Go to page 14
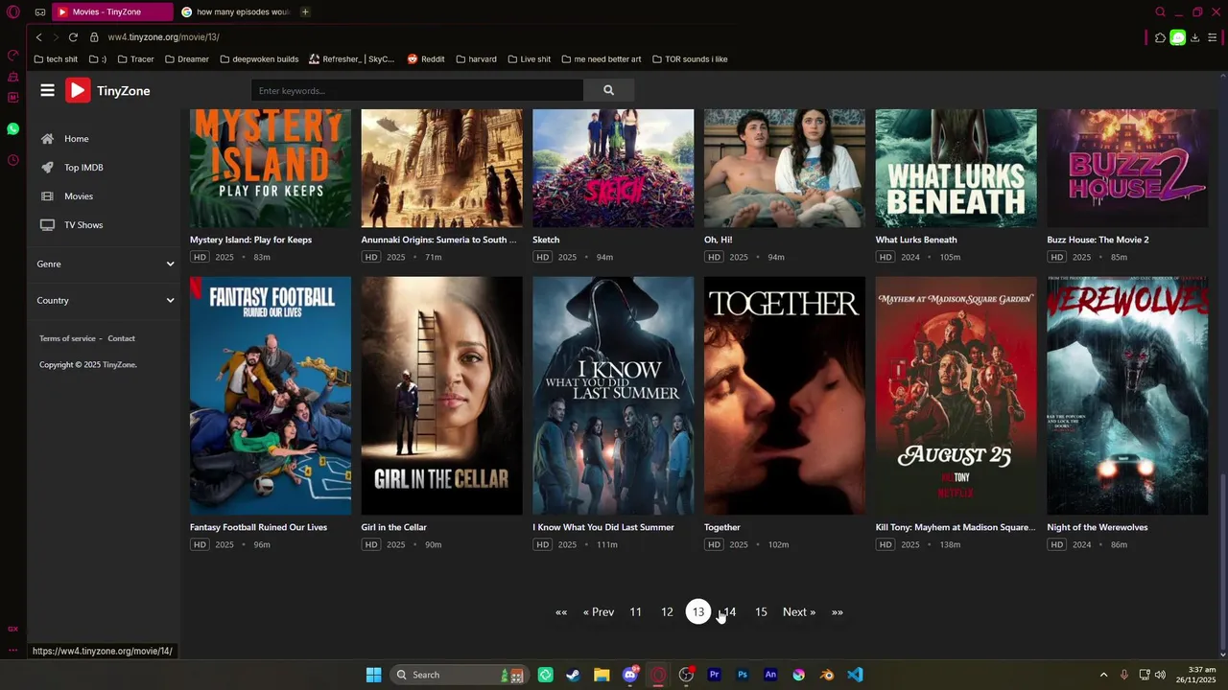This screenshot has width=1228, height=690. pos(729,612)
